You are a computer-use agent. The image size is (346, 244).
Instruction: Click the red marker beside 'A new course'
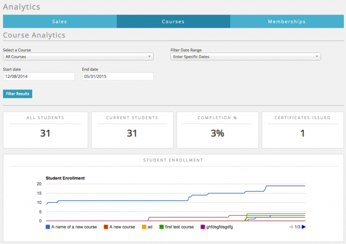coord(105,227)
